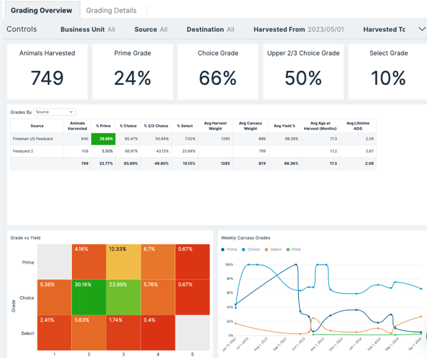Click the green 26.88% Prime table cell
The height and width of the screenshot is (358, 427).
pos(103,138)
